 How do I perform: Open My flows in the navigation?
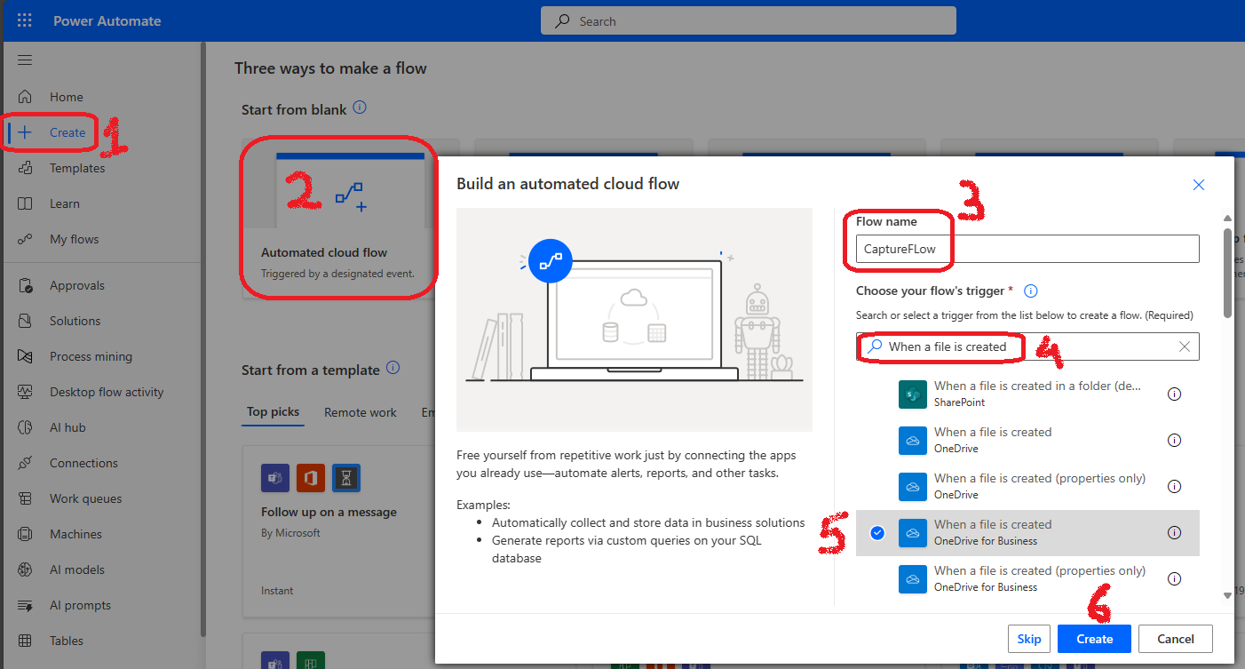(x=75, y=239)
